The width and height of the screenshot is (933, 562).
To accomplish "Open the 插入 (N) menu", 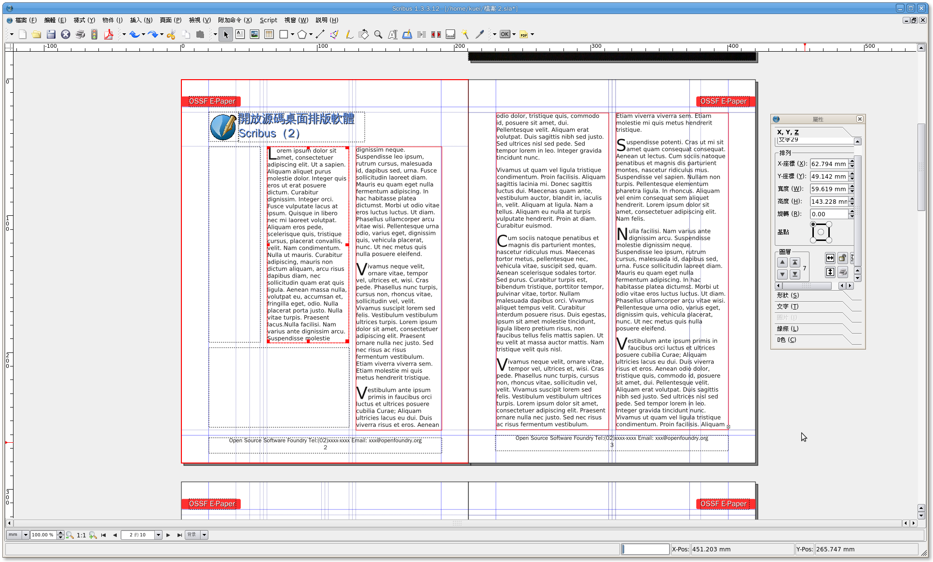I will (x=141, y=20).
